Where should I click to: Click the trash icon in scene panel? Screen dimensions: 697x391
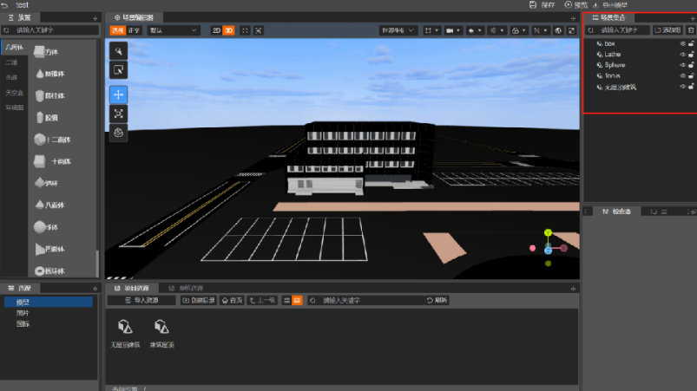[x=690, y=30]
